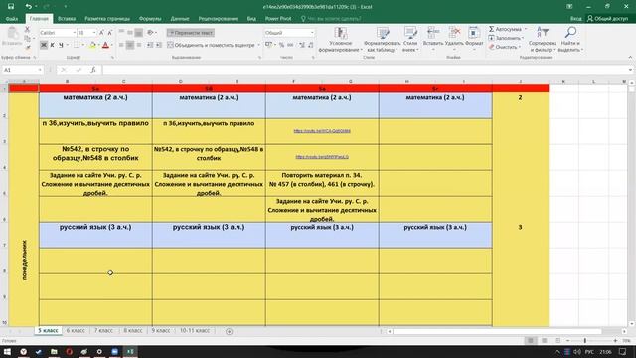Click the Windows Start button
The width and height of the screenshot is (636, 358).
tap(7, 351)
